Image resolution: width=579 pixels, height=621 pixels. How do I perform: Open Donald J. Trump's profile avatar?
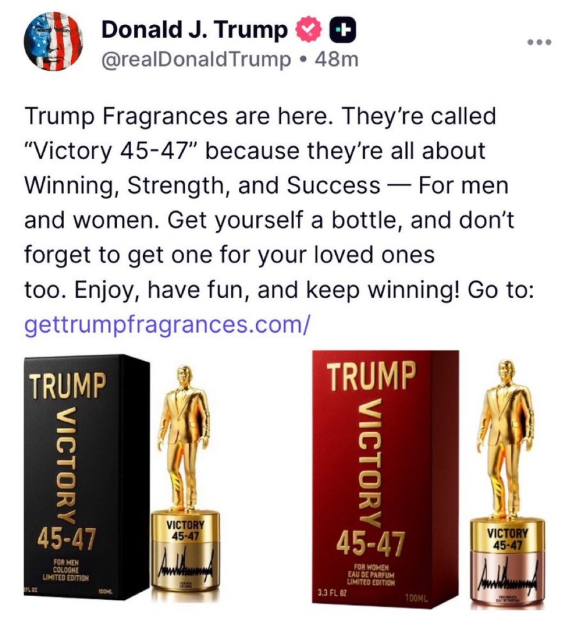[x=53, y=41]
